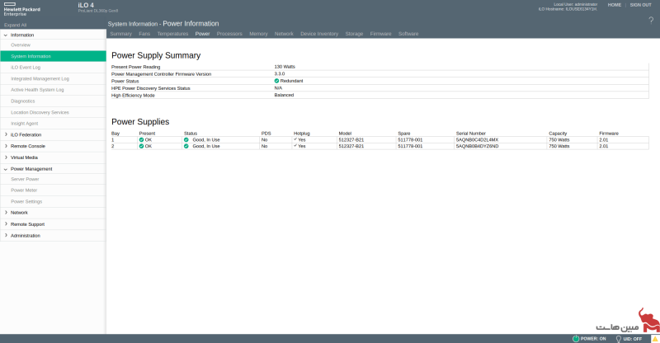Click green Redundant power status icon
660x343 pixels.
click(277, 82)
